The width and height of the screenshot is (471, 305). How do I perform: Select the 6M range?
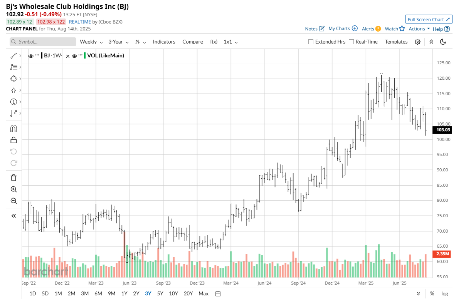click(98, 293)
